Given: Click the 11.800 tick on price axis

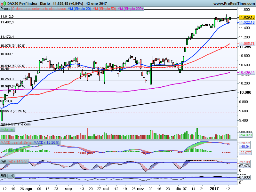Looking at the screenshot, I should [244, 10].
